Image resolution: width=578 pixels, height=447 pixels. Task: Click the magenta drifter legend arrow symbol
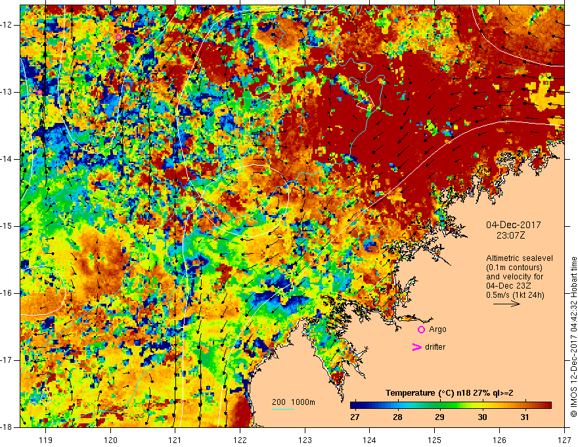coord(417,347)
